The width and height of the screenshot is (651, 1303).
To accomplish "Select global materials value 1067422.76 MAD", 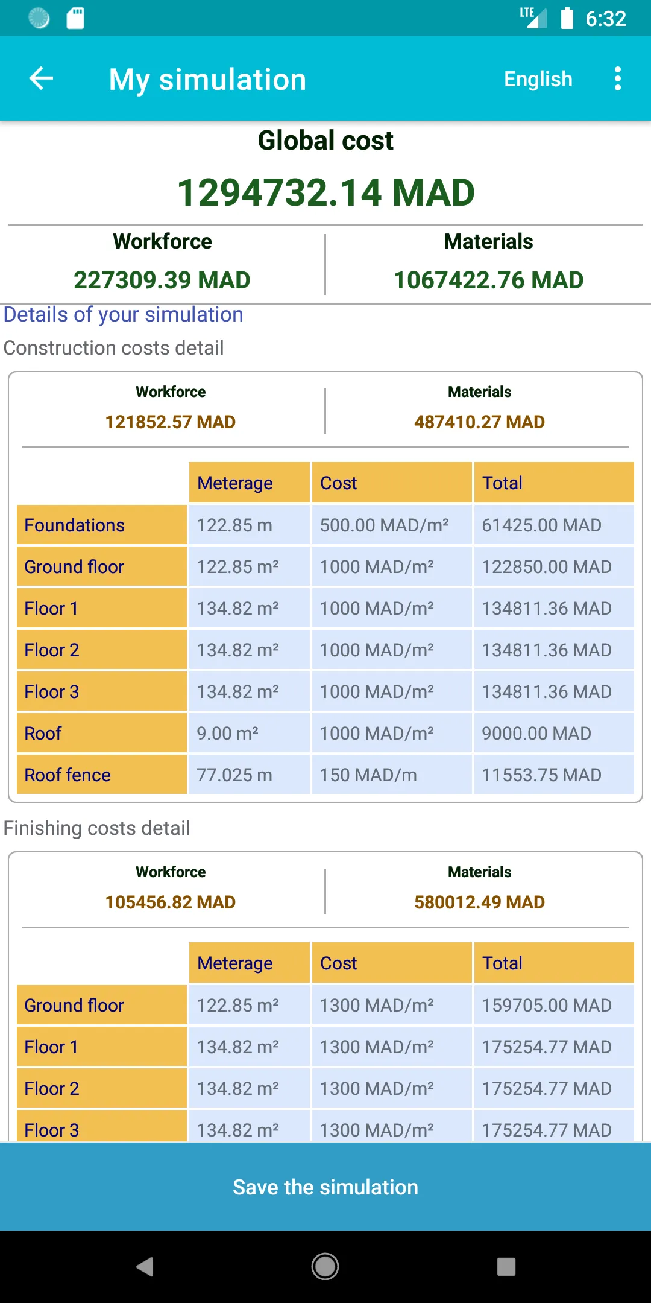I will click(x=489, y=280).
